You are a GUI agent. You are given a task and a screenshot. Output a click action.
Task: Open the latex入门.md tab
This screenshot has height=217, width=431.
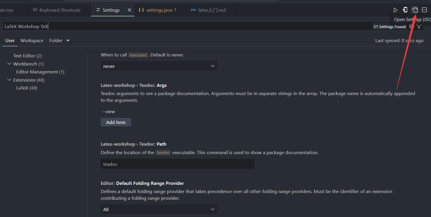click(211, 10)
